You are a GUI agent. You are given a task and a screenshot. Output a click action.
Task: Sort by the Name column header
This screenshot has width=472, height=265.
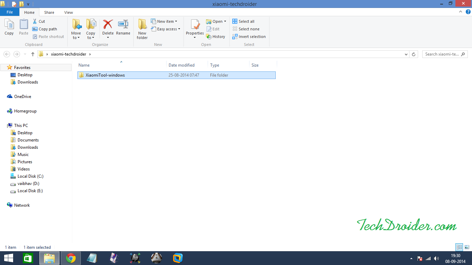[x=121, y=65]
